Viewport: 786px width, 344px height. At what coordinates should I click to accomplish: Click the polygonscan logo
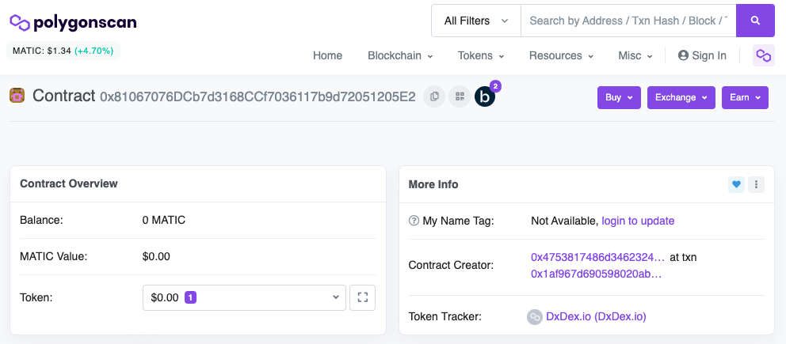[x=73, y=22]
